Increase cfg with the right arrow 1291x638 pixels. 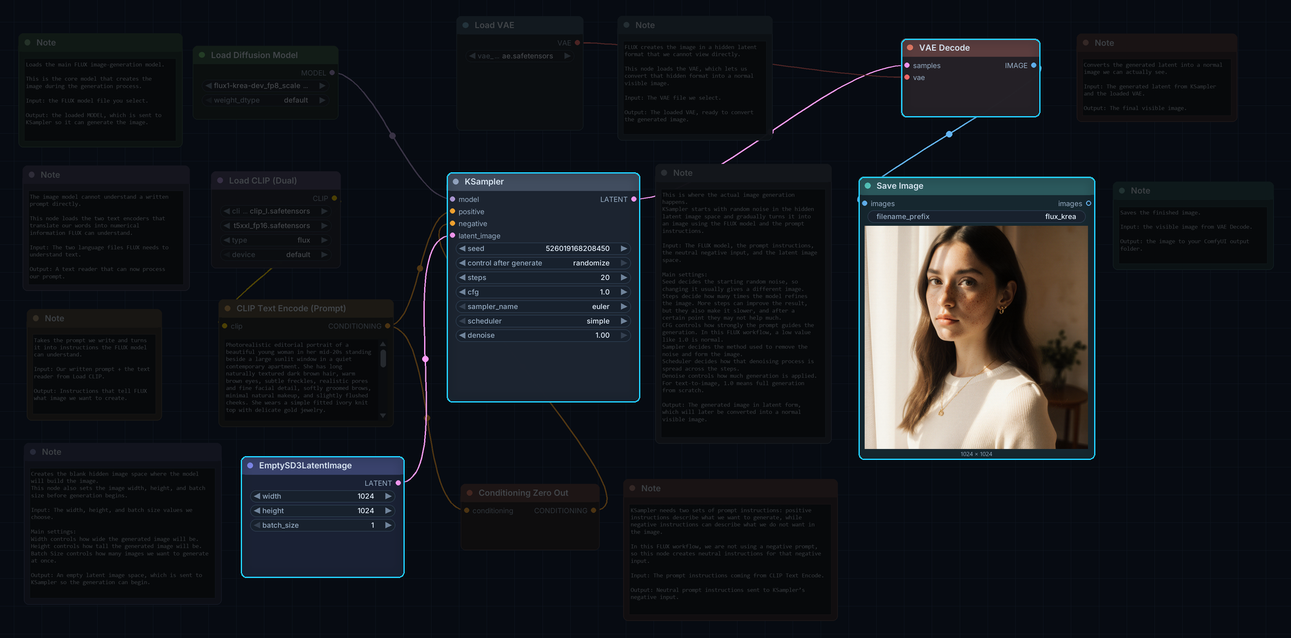click(624, 292)
